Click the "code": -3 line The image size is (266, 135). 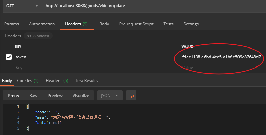point(47,112)
